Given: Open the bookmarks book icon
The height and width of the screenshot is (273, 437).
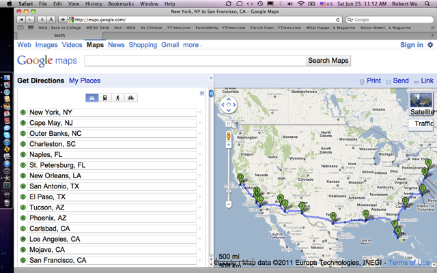Looking at the screenshot, I should (20, 27).
